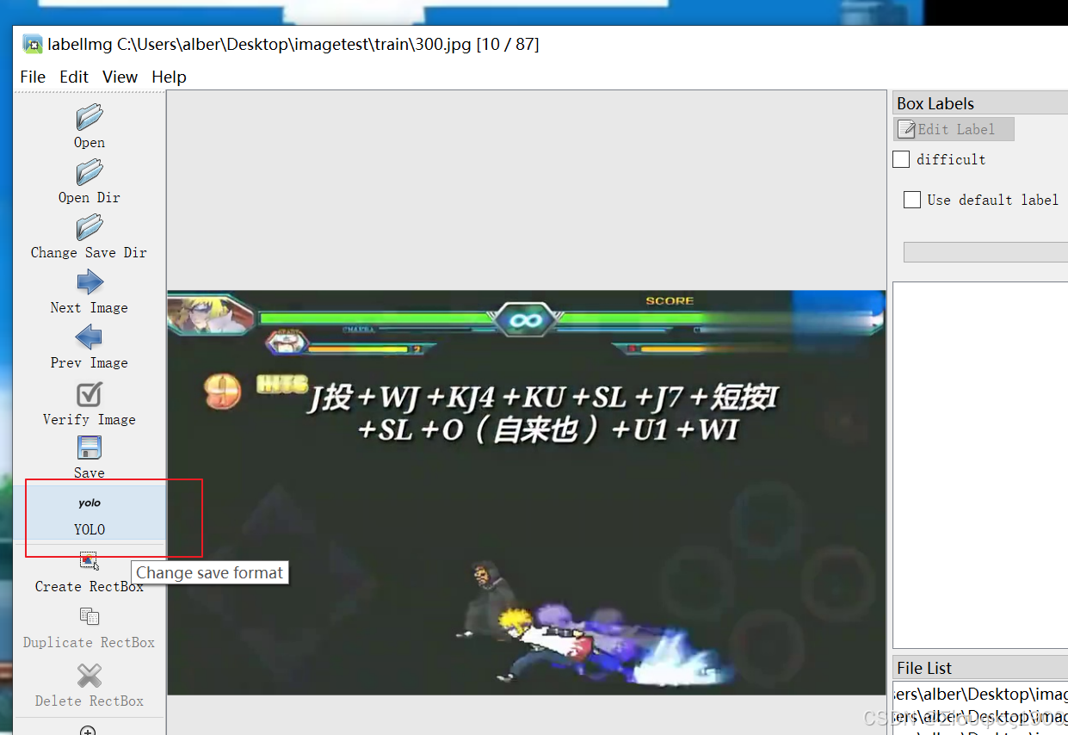
Task: Change save format via YOLO button
Action: (90, 515)
